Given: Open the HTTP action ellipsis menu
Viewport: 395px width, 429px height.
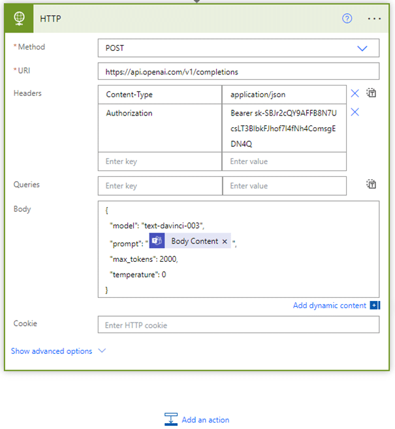Looking at the screenshot, I should [374, 18].
